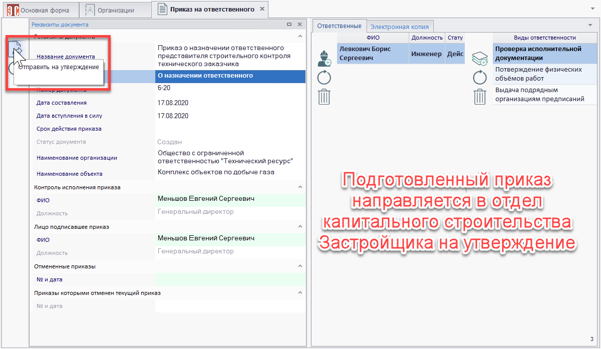Select Выдача подрядным организациям предписаний row
Image resolution: width=601 pixels, height=349 pixels.
[545, 95]
